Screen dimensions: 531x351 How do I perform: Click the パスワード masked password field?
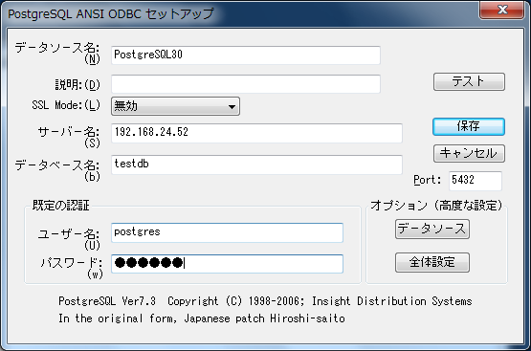point(227,264)
